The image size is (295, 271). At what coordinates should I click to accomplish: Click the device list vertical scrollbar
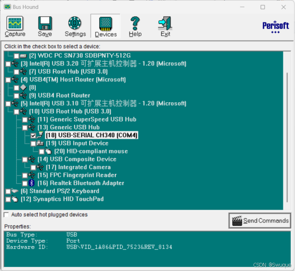287,137
